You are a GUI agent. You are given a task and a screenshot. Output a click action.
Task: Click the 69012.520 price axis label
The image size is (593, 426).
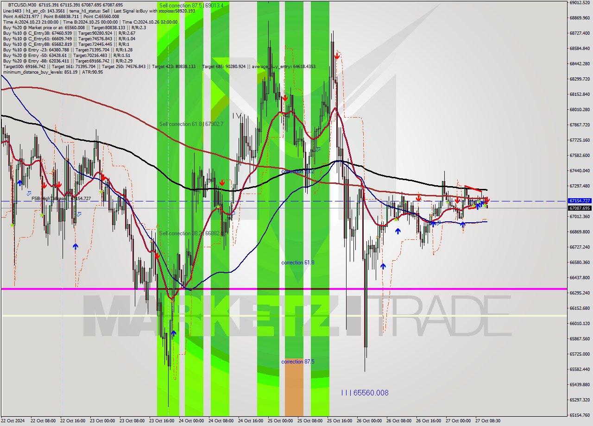click(579, 2)
